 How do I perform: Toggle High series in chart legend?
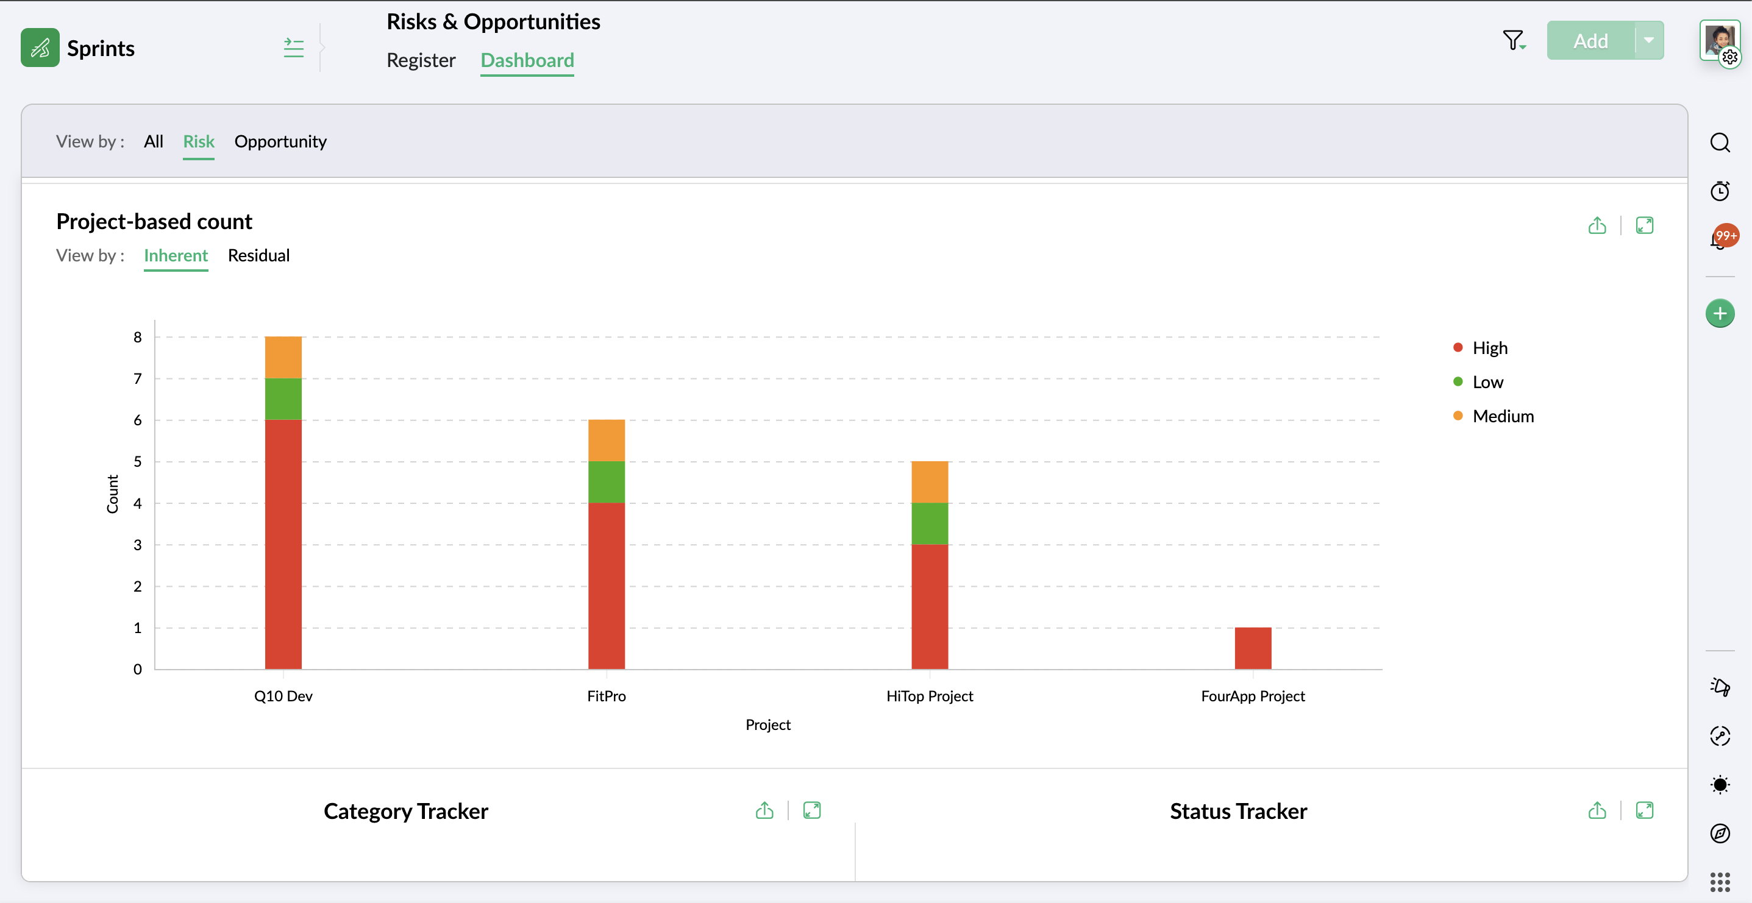(1489, 348)
